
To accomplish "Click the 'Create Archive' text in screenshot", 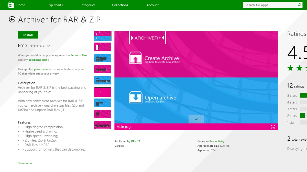I will click(x=161, y=58).
